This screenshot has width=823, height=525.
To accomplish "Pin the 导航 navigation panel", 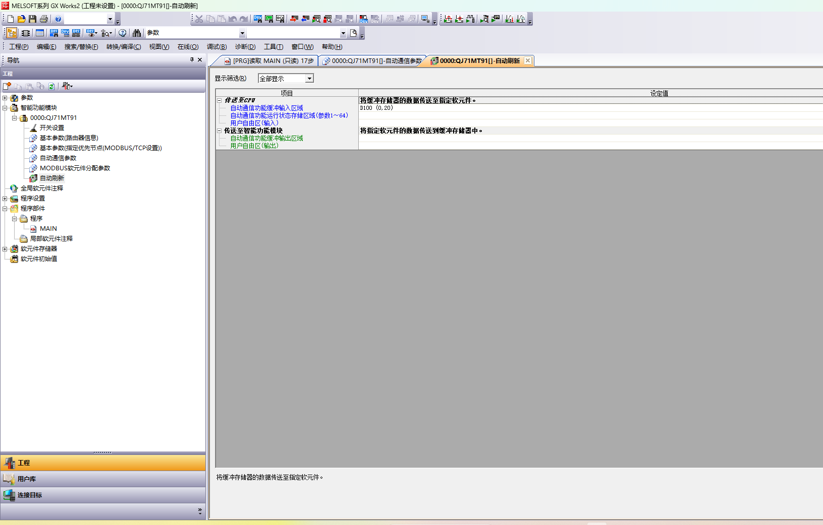I will point(192,60).
